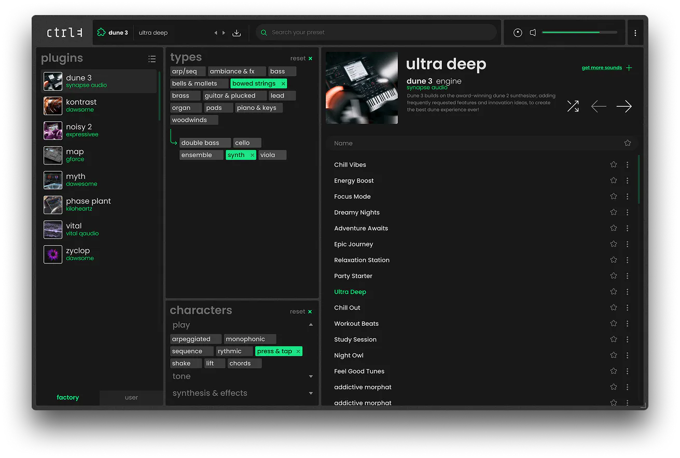Remove the synth subtype filter

253,155
